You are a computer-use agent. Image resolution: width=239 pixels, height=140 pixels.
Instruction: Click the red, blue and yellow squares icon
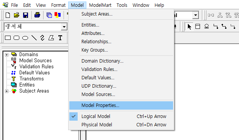[58, 15]
